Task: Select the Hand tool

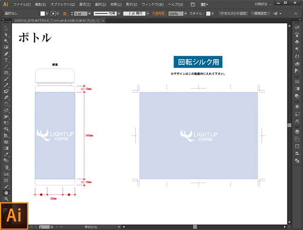Action: (6, 193)
